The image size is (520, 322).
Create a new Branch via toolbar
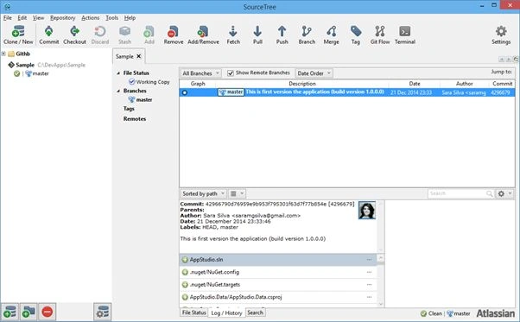(307, 35)
